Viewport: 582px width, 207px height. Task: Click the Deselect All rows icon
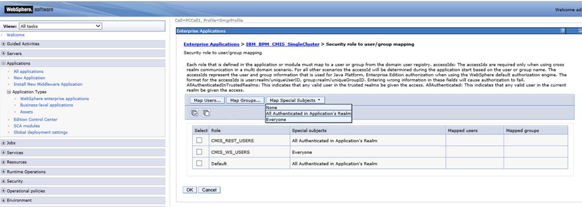(x=206, y=113)
